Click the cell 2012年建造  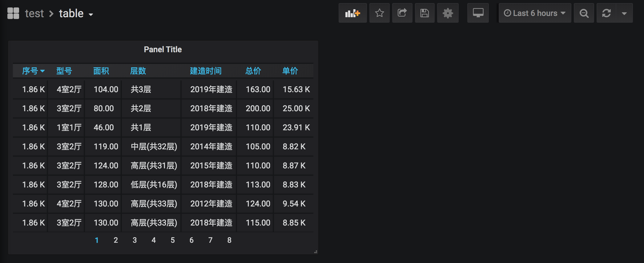coord(209,204)
